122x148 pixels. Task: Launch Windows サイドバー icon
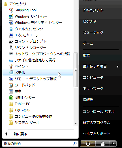pyautogui.click(x=11, y=16)
